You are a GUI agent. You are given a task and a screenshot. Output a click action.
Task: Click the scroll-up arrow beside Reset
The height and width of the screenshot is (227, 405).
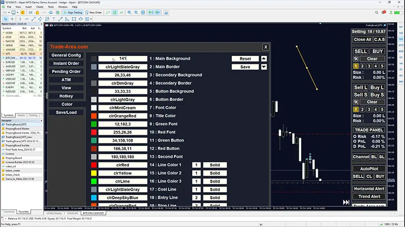[263, 59]
